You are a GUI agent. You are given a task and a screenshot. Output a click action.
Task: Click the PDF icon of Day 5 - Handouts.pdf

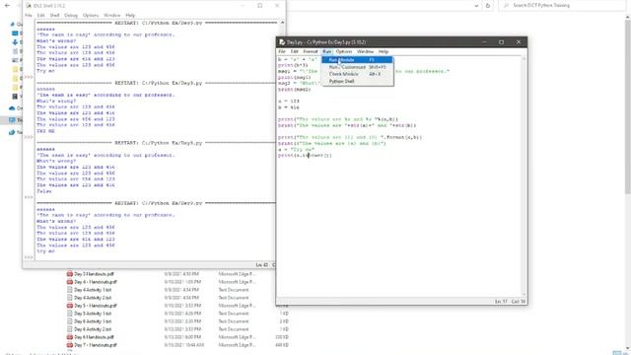coord(70,306)
